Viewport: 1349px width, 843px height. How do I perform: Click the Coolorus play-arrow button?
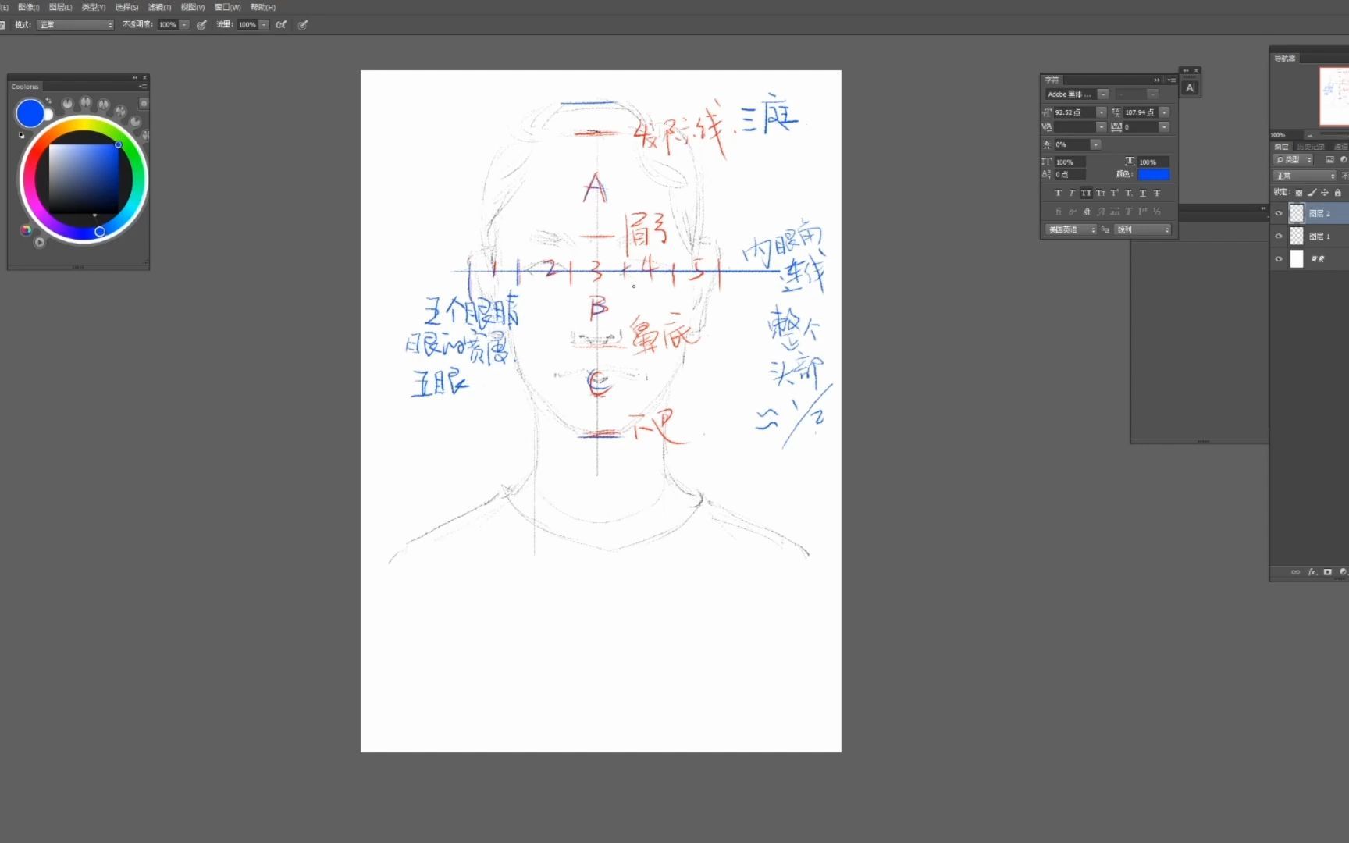[x=39, y=242]
